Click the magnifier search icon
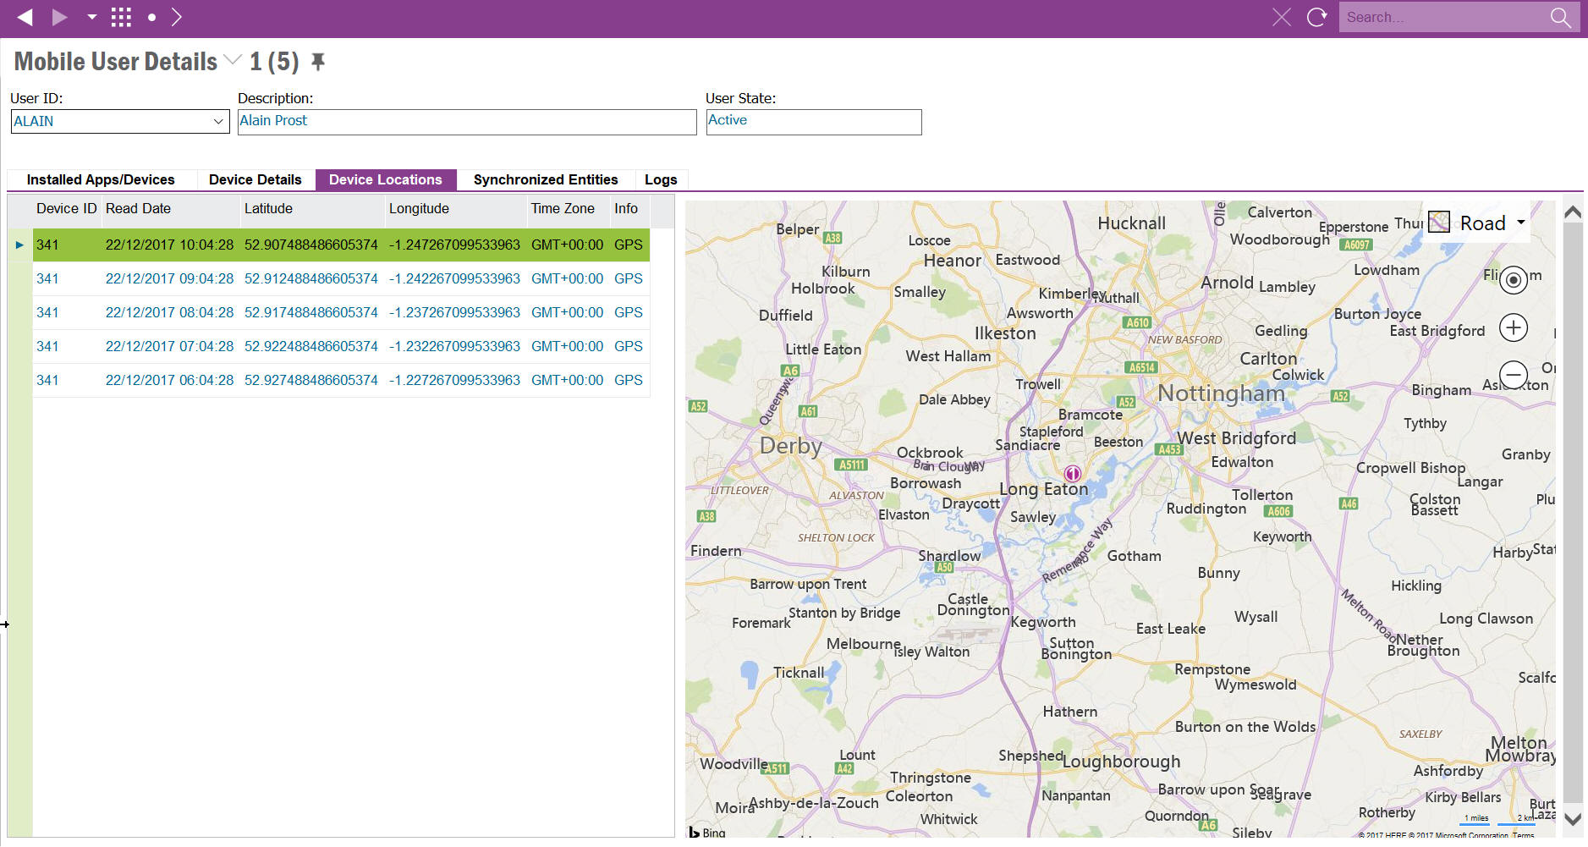Screen dimensions: 1588x847 tap(1560, 17)
